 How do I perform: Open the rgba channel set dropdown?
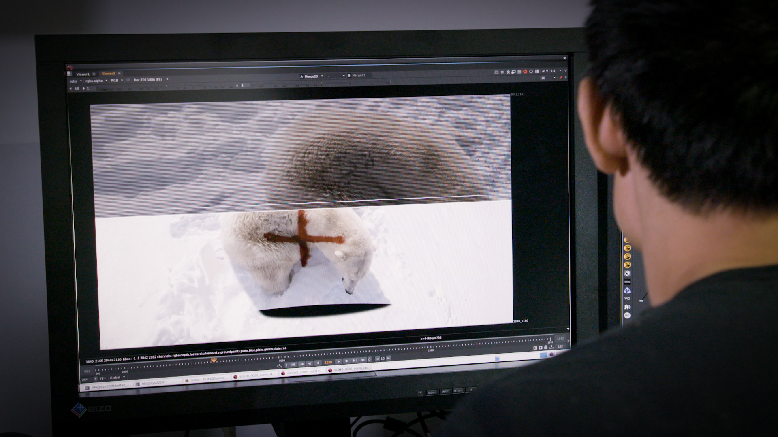point(75,81)
